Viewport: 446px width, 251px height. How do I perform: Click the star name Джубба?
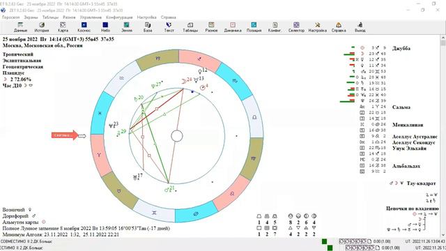(x=401, y=48)
